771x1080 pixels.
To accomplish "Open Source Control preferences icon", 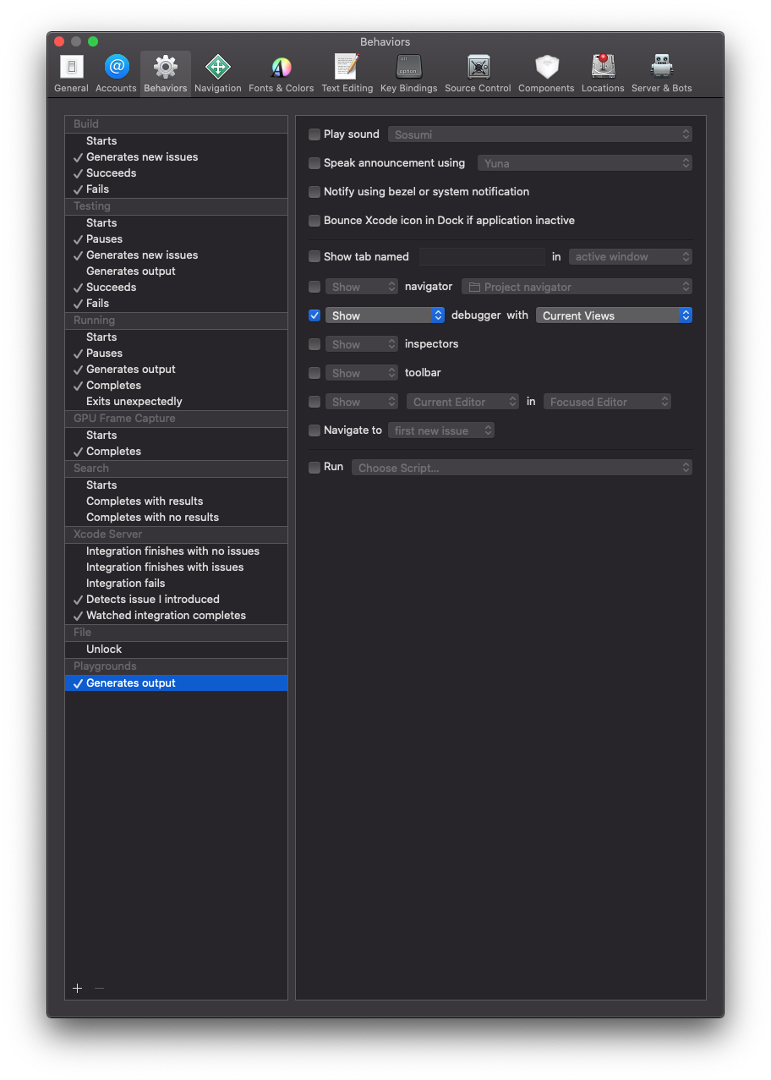I will pos(478,67).
